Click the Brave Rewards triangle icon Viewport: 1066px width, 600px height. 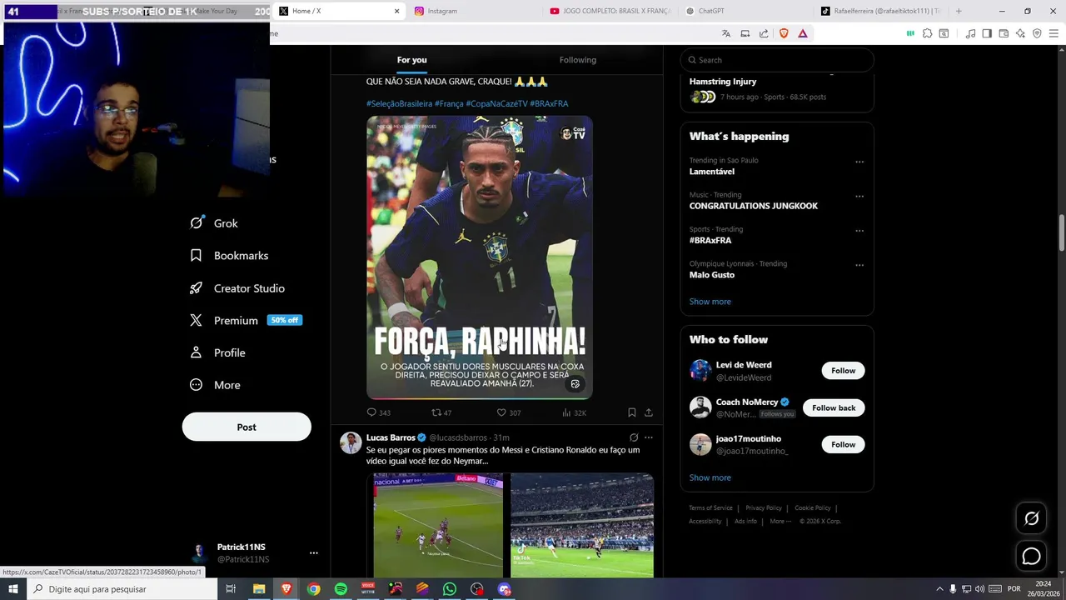tap(803, 33)
